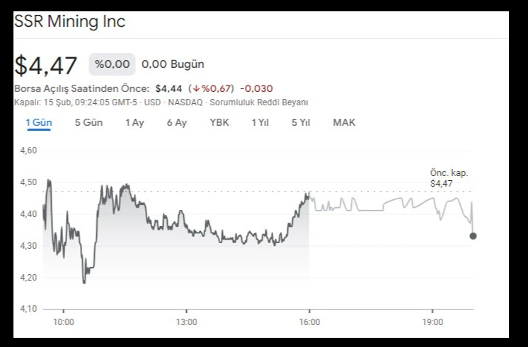Show the 1 Ay chart range

click(x=134, y=122)
